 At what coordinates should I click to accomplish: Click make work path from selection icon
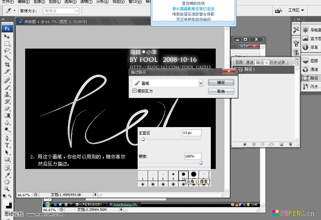click(x=271, y=144)
